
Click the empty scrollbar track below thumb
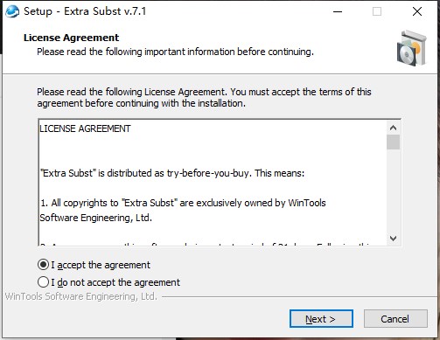tap(393, 191)
